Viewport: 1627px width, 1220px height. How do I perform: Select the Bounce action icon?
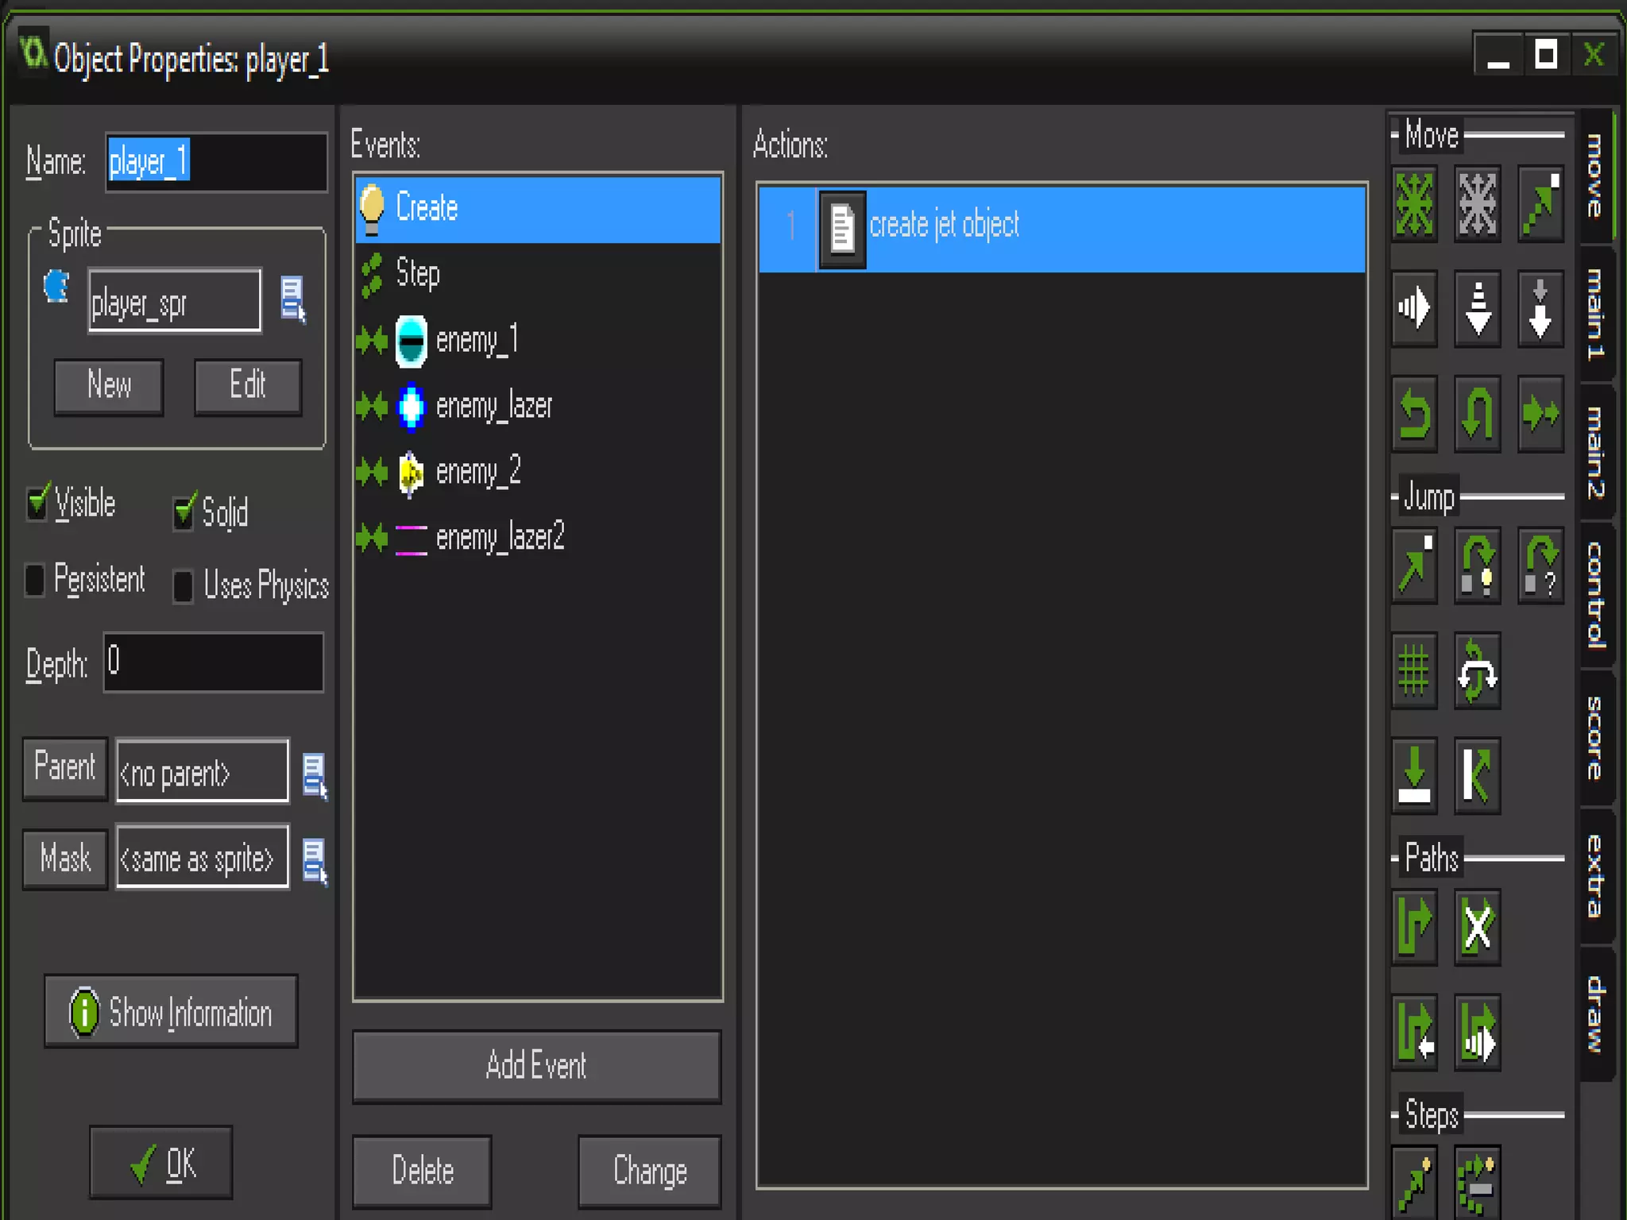[x=1477, y=775]
